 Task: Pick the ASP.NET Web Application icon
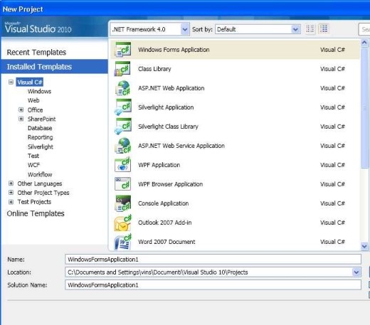pos(122,88)
